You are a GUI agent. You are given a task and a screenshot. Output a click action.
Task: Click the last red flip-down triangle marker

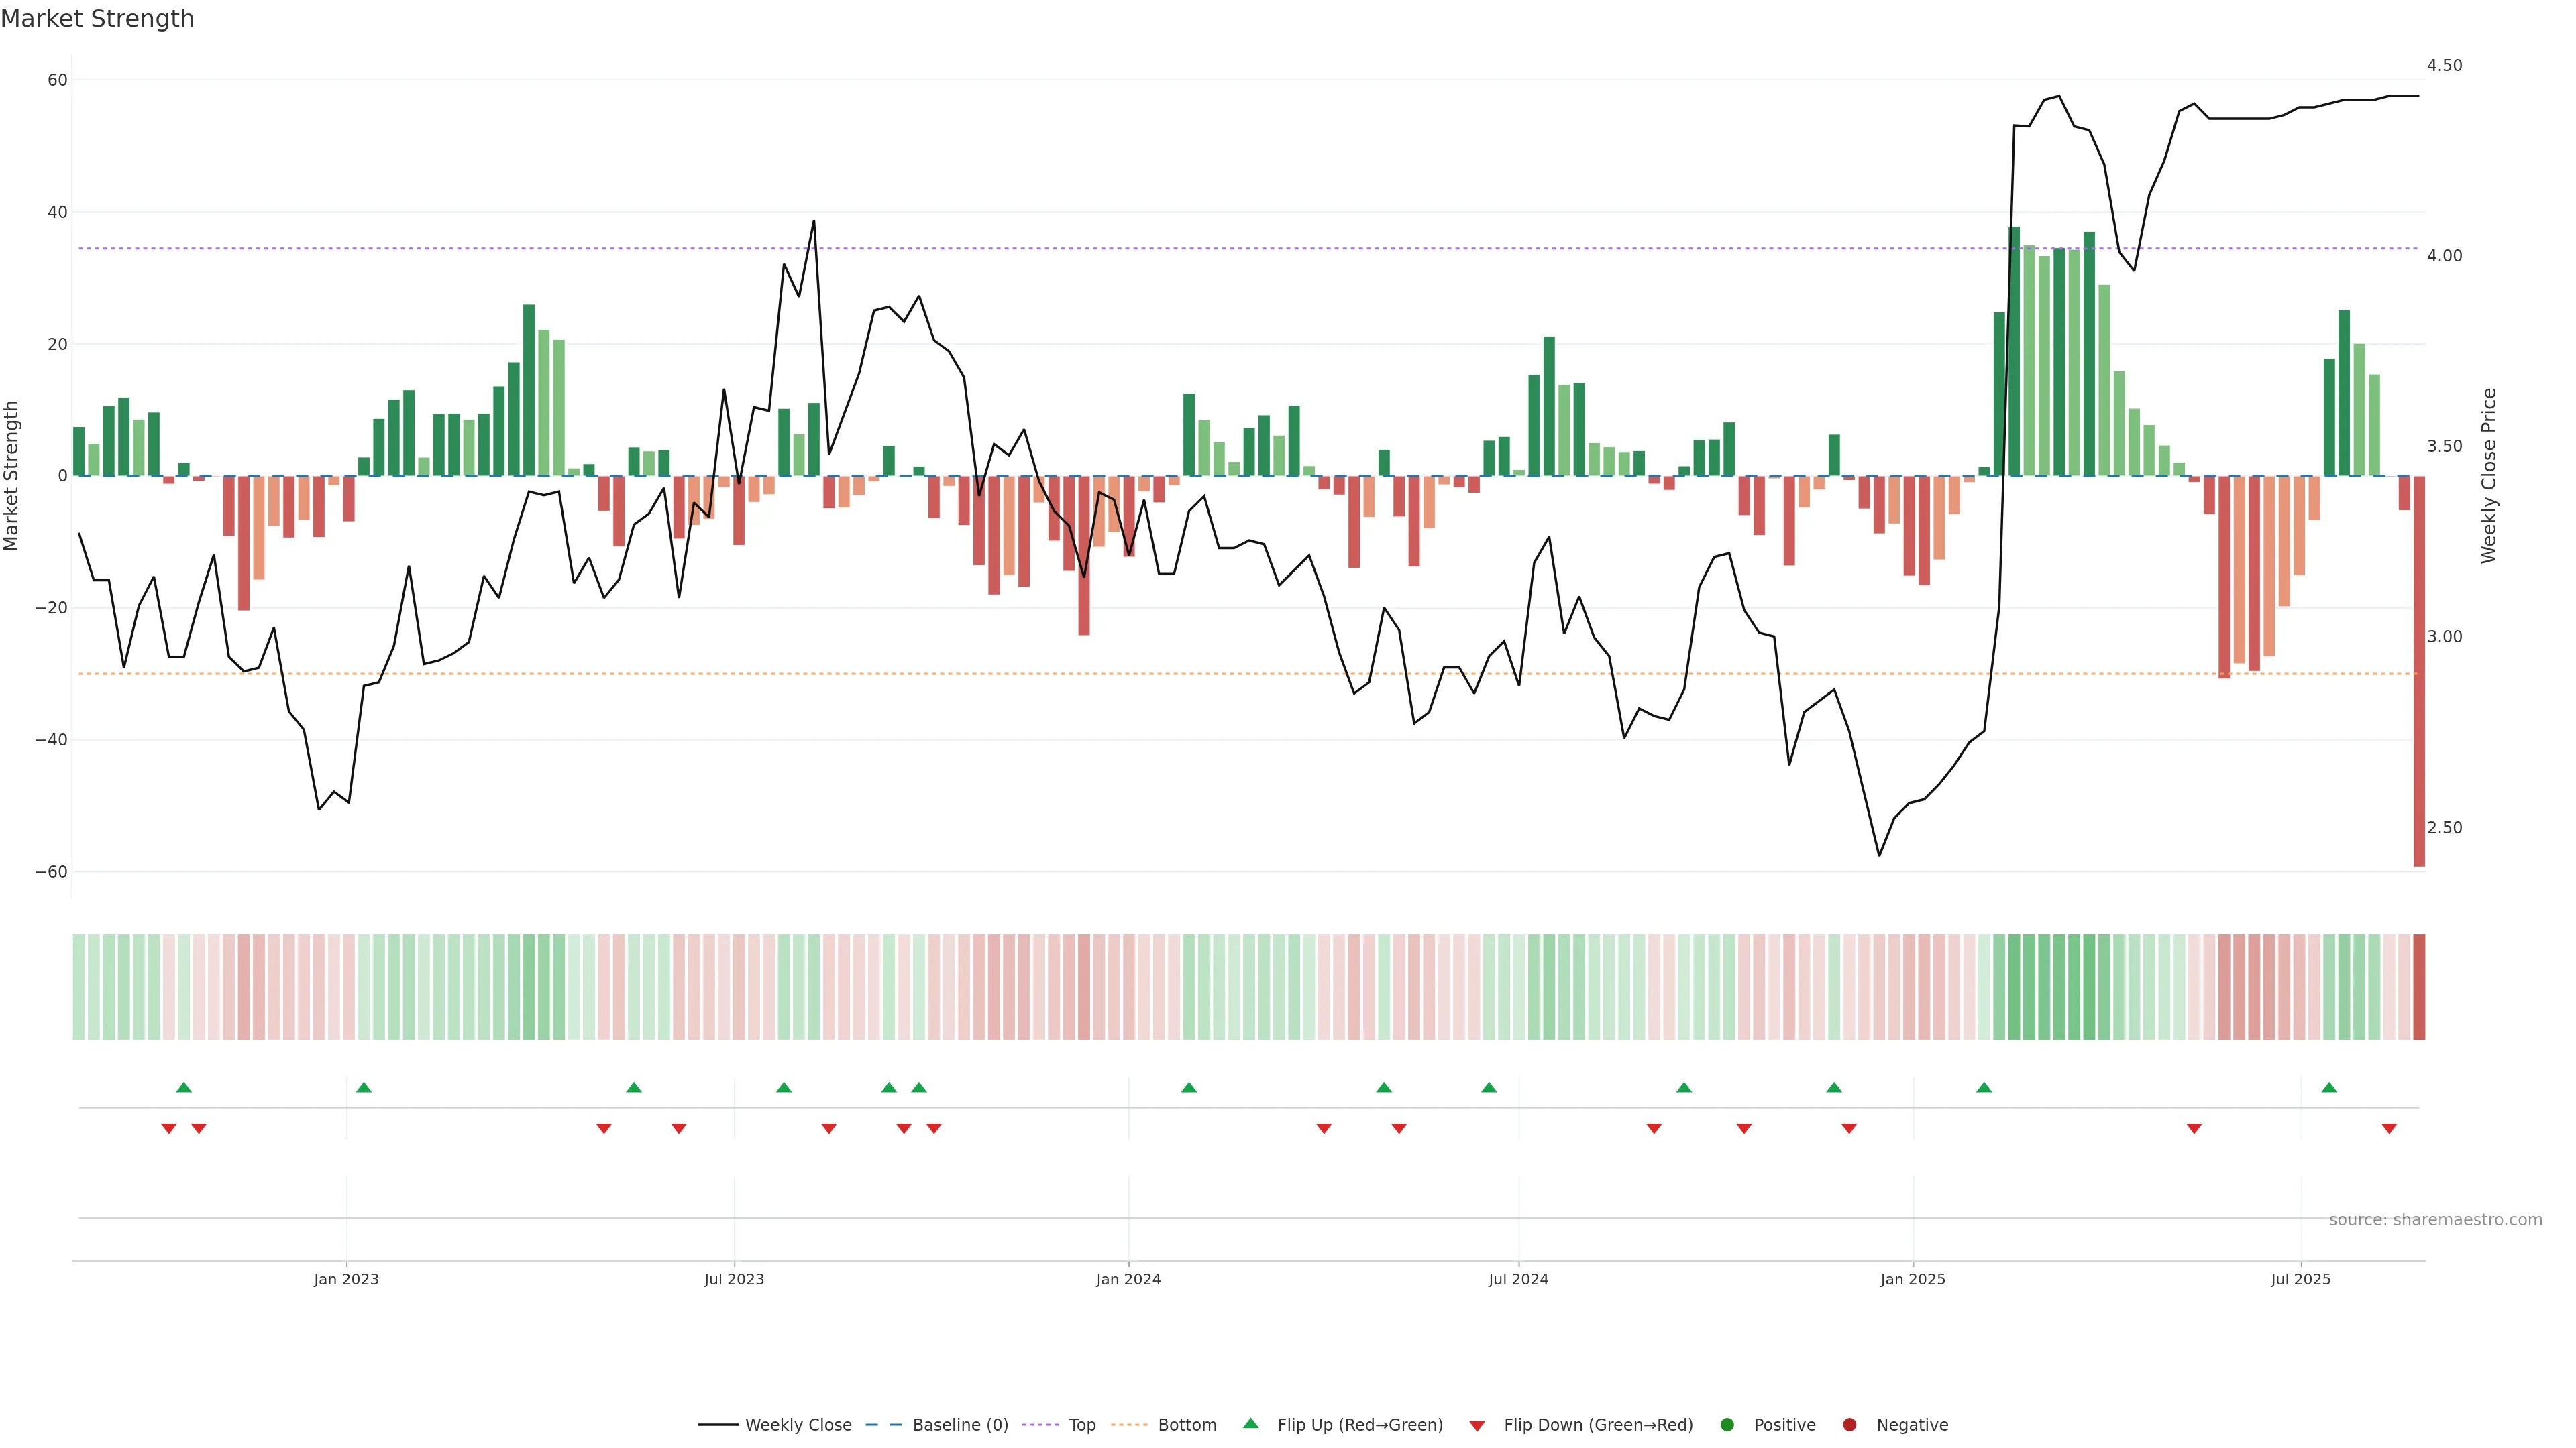[2389, 1128]
